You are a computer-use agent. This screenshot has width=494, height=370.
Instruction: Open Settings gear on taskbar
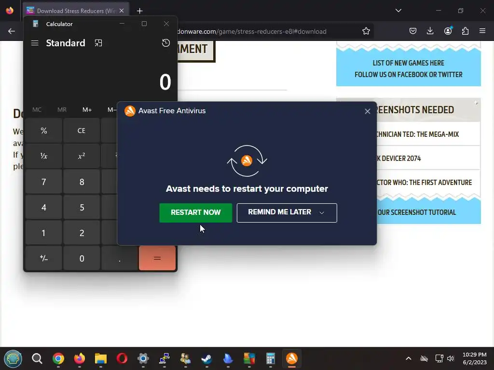tap(143, 358)
